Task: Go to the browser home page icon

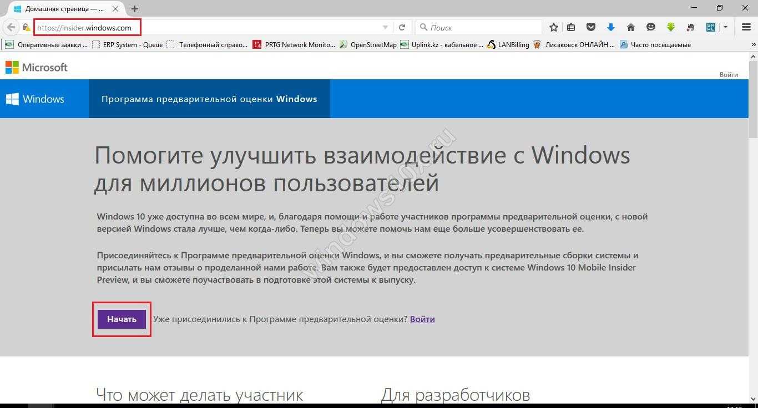Action: [x=631, y=27]
